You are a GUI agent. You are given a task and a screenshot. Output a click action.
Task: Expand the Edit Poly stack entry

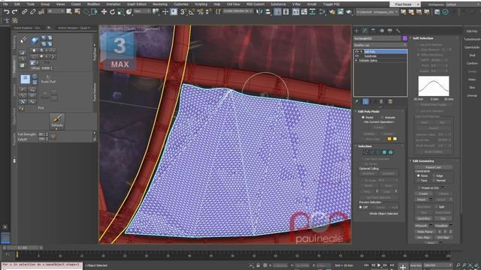click(362, 52)
